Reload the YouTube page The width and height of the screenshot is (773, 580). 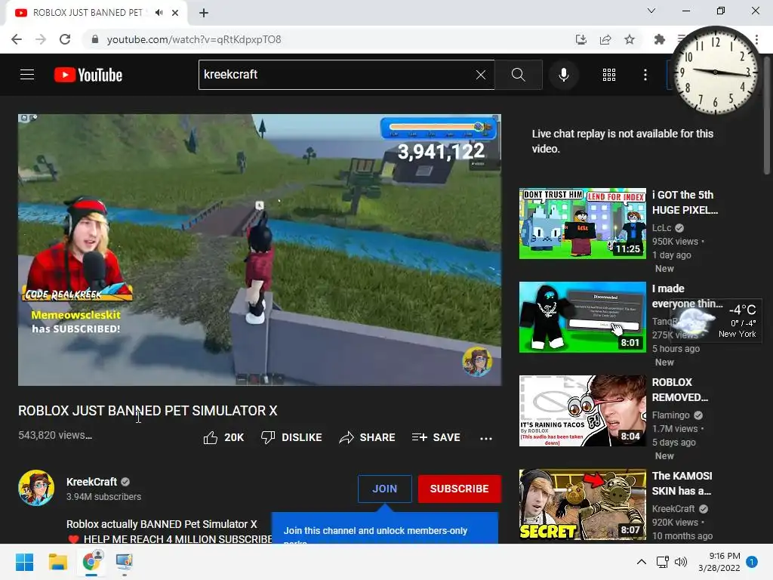65,39
